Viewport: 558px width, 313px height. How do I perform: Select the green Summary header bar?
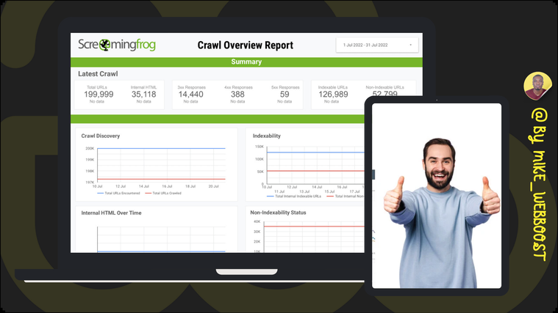[x=246, y=62]
